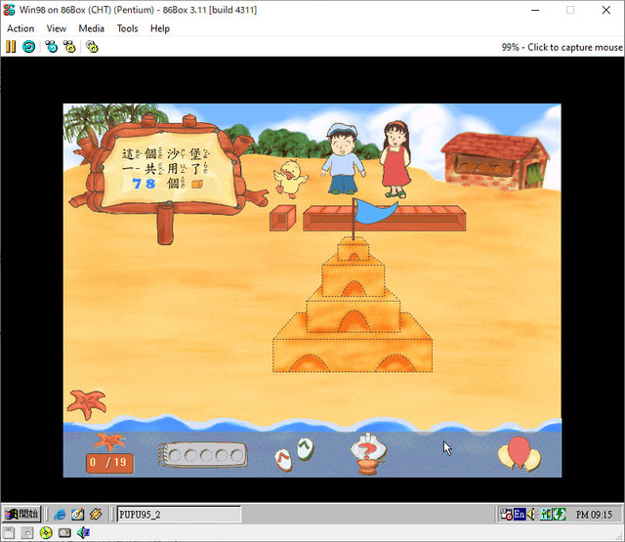Open the Action menu
Screen dimensions: 625x542
pyautogui.click(x=21, y=28)
